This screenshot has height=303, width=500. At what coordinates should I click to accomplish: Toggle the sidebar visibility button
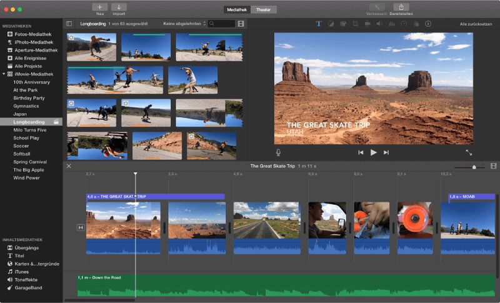point(69,24)
